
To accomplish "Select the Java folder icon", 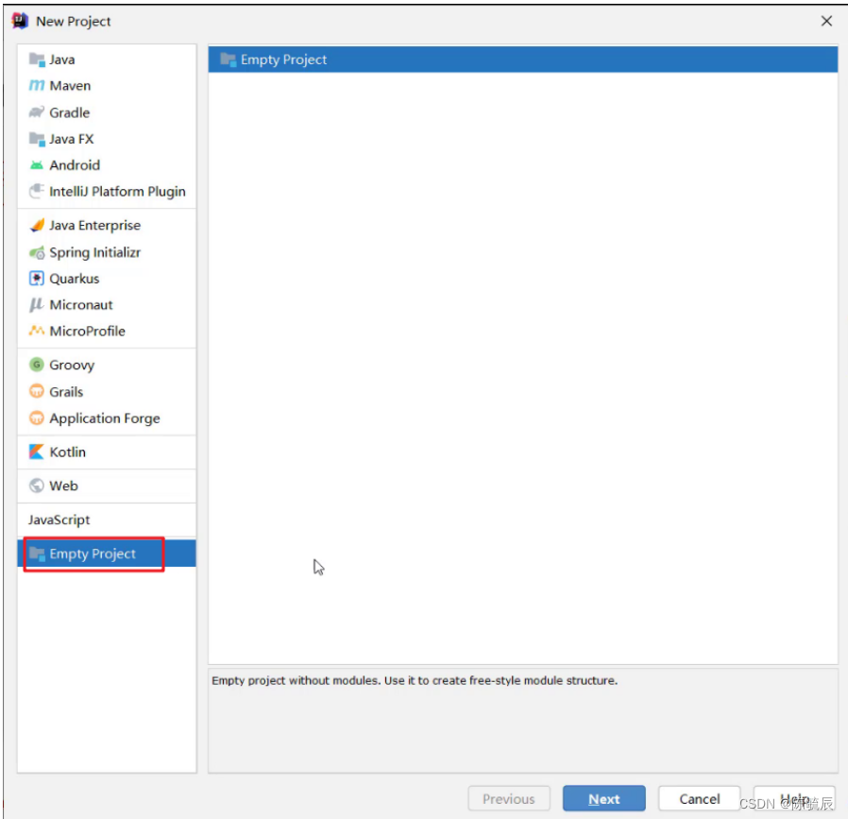I will click(x=37, y=60).
